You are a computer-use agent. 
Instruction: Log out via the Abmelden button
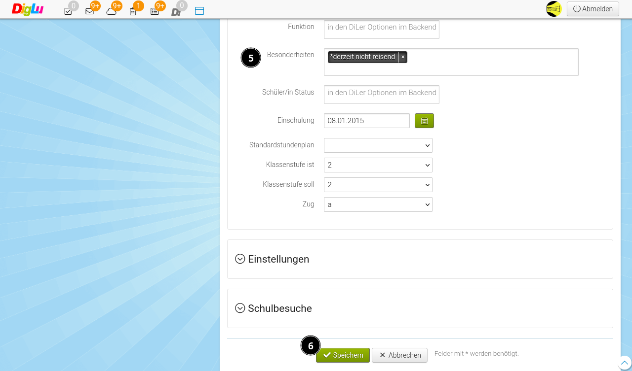(x=592, y=8)
